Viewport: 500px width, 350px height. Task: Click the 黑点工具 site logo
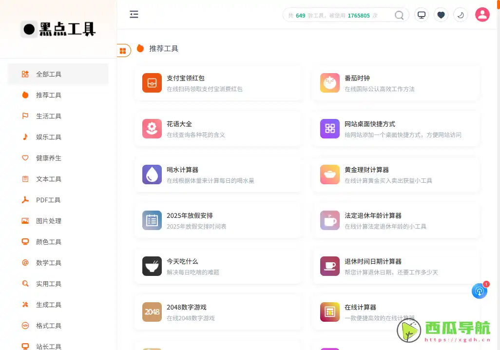58,29
